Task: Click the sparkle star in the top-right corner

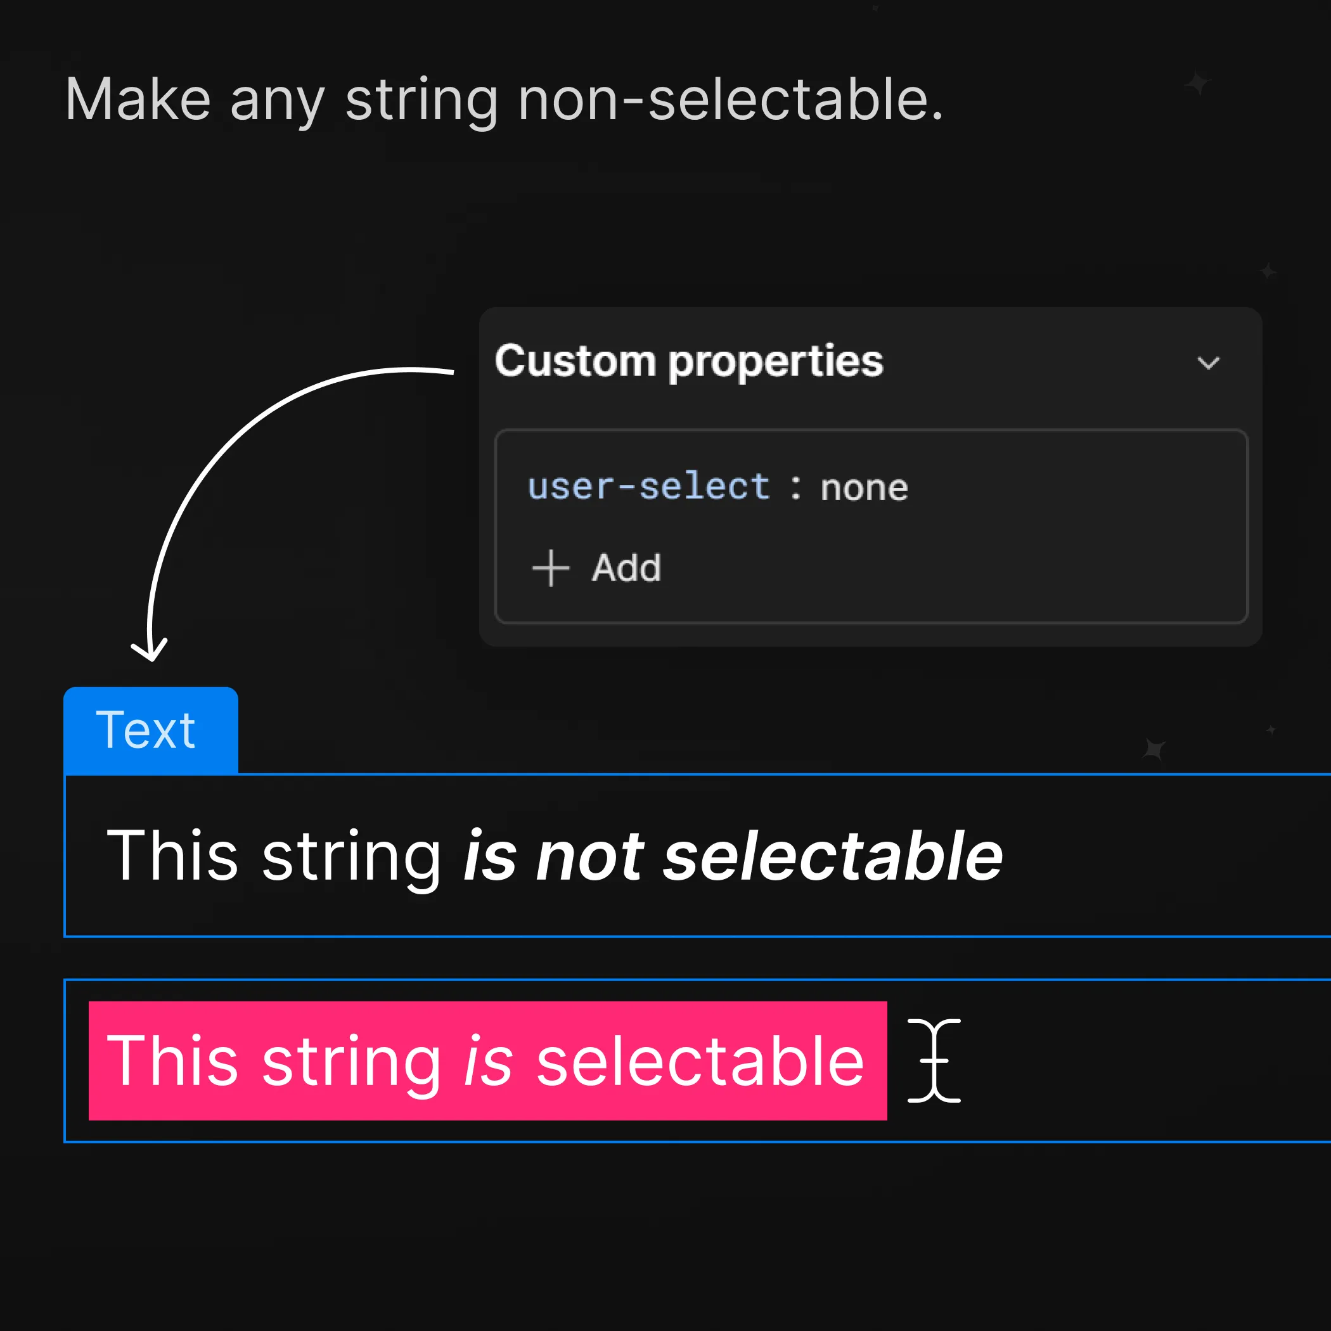Action: 1198,84
